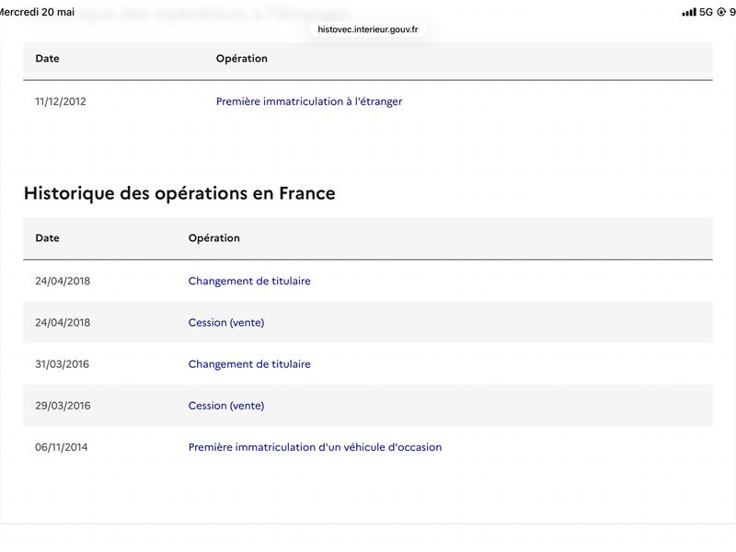The height and width of the screenshot is (552, 736).
Task: Click Date header in France operations table
Action: pos(48,238)
